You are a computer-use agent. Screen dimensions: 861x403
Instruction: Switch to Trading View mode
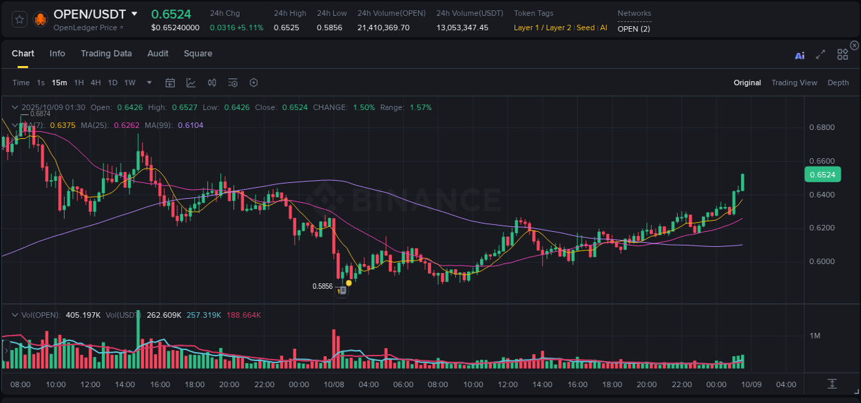tap(794, 83)
